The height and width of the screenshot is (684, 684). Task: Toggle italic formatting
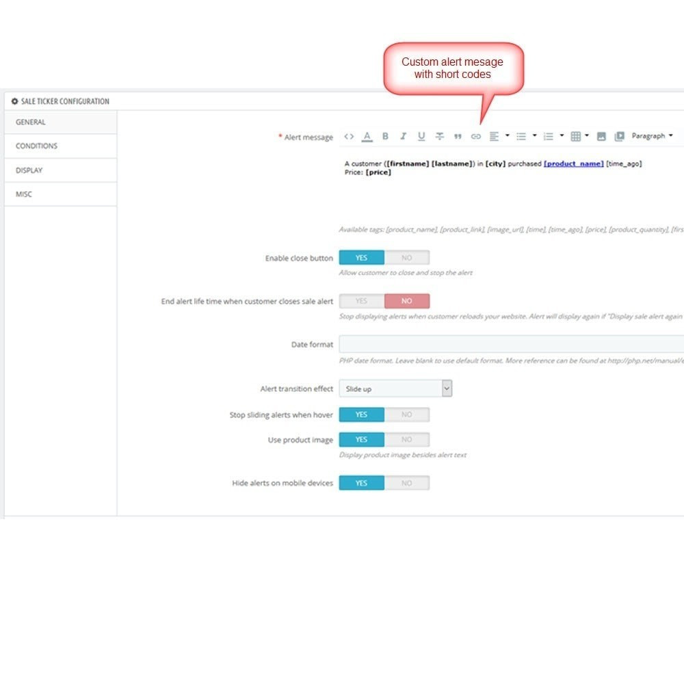click(x=403, y=136)
